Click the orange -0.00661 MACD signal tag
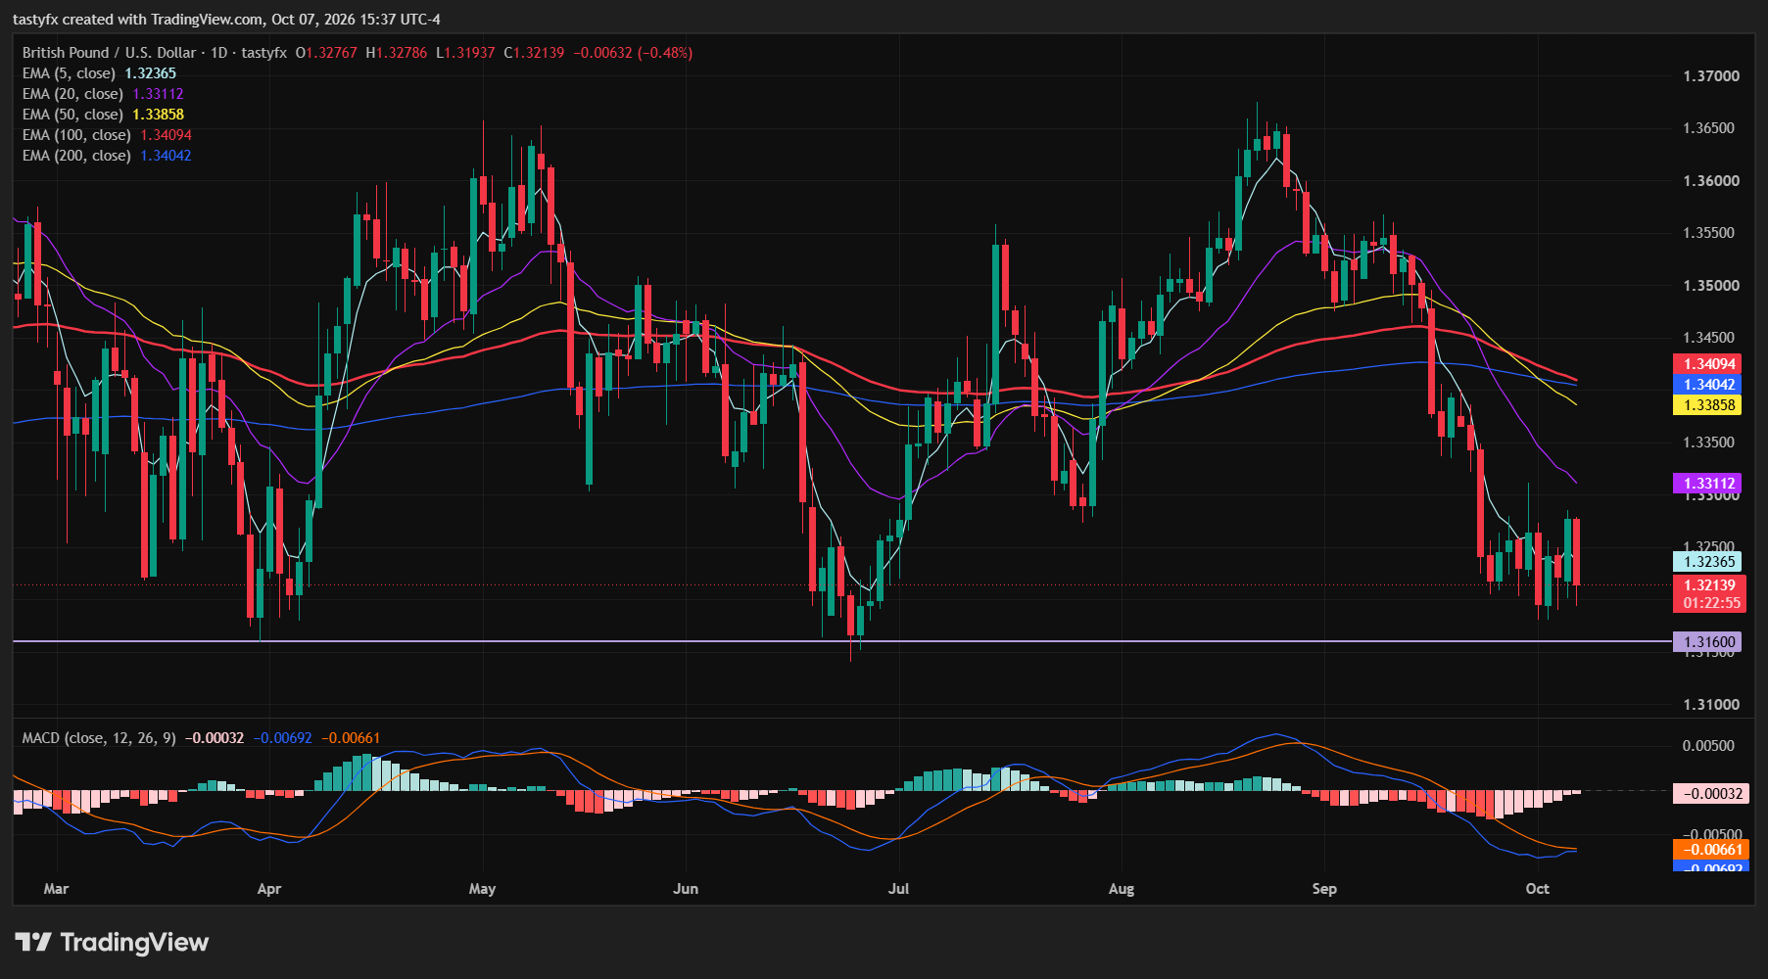 [x=1710, y=850]
